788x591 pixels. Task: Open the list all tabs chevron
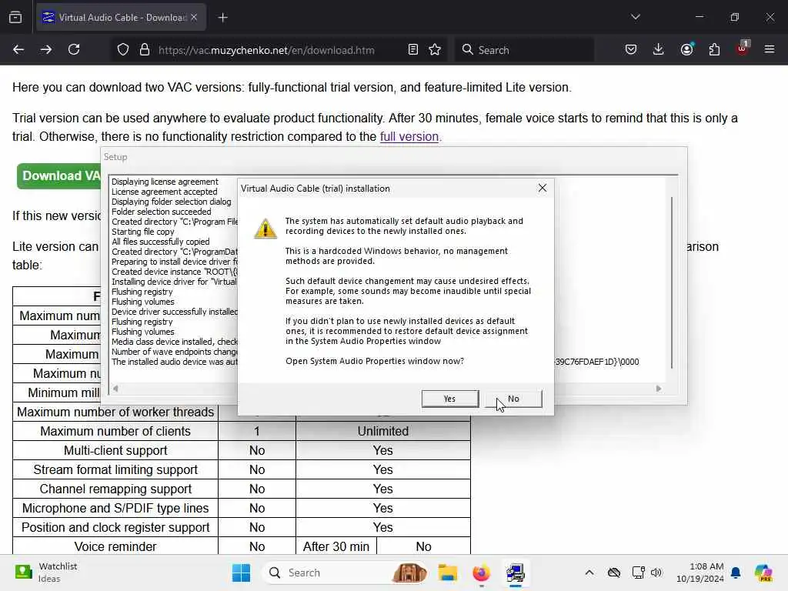(x=636, y=17)
